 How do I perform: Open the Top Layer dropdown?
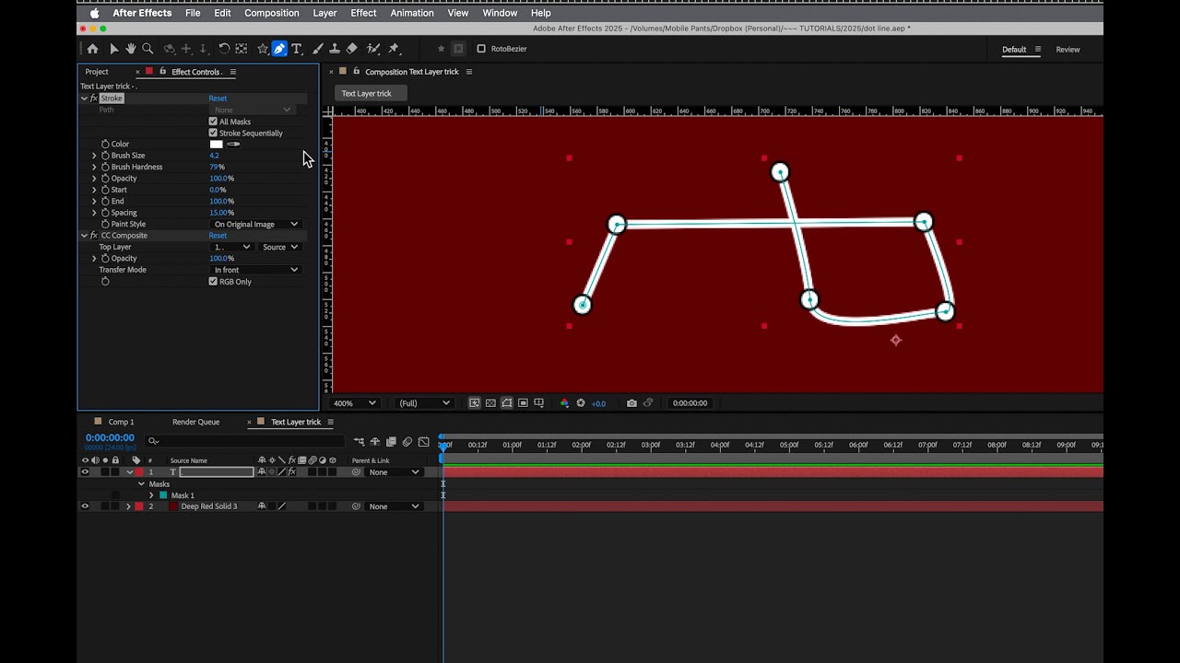tap(231, 247)
